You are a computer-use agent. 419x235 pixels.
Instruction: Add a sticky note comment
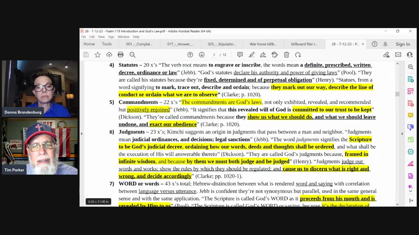click(240, 55)
